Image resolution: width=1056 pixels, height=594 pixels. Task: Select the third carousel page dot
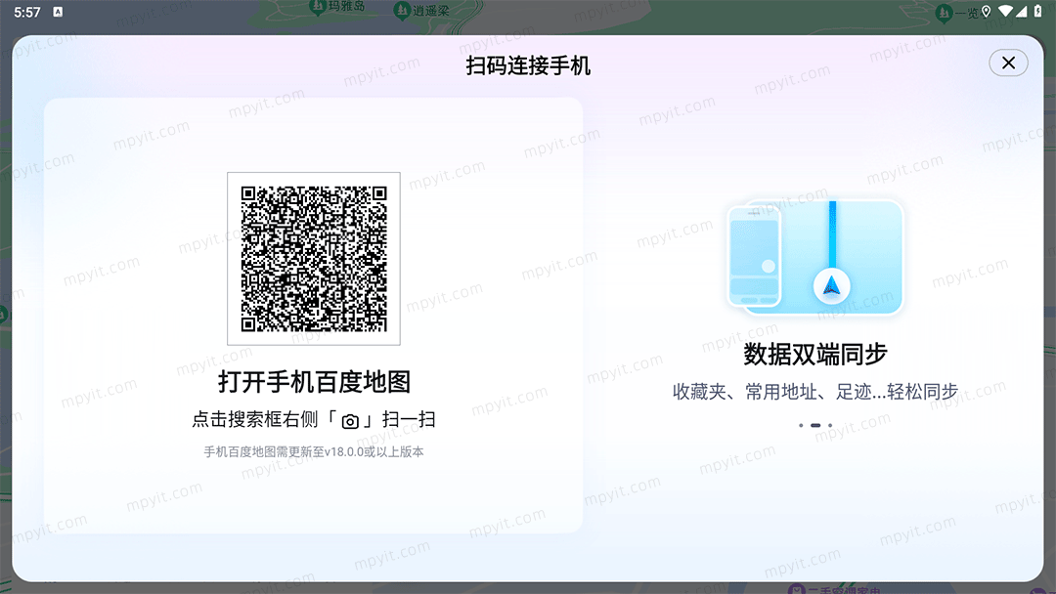(x=830, y=425)
